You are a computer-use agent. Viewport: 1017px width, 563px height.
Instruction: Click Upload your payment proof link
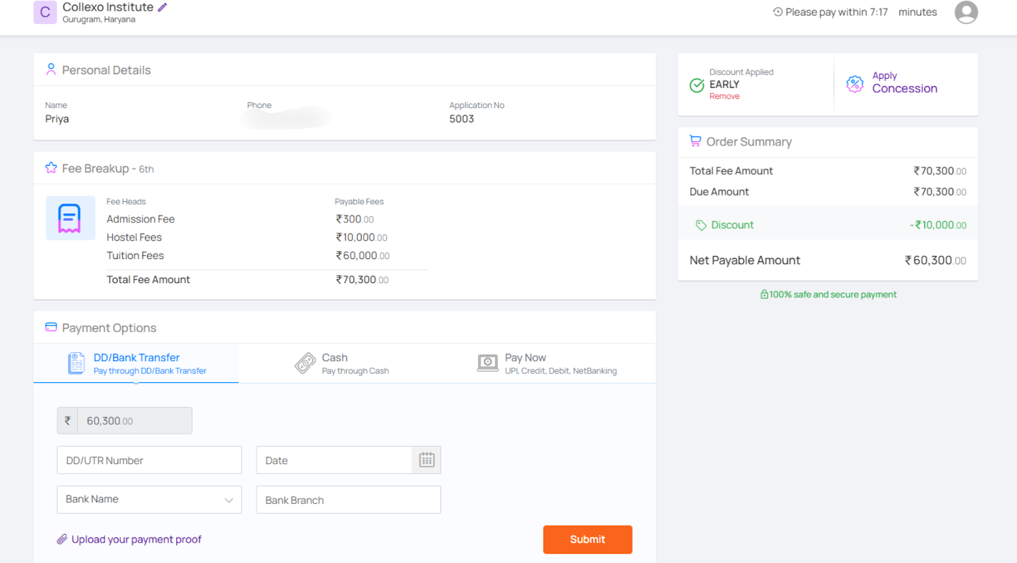(136, 540)
